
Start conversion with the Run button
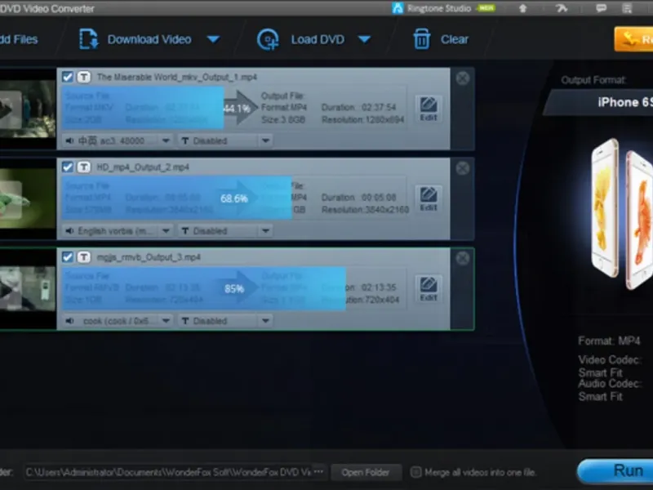pos(615,471)
